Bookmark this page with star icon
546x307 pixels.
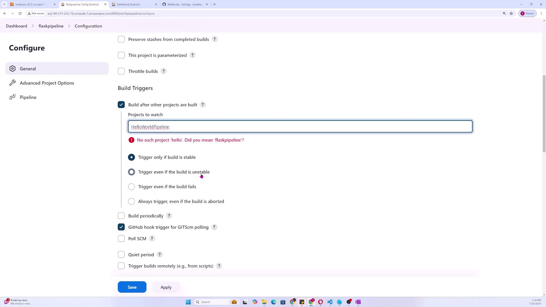click(x=511, y=13)
